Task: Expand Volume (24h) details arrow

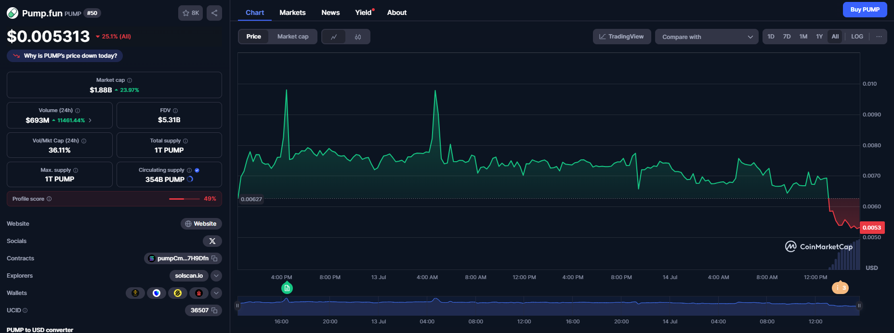Action: 90,120
